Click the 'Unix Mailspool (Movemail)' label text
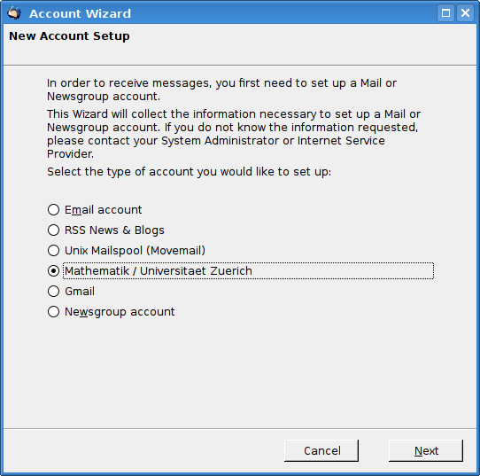 135,251
